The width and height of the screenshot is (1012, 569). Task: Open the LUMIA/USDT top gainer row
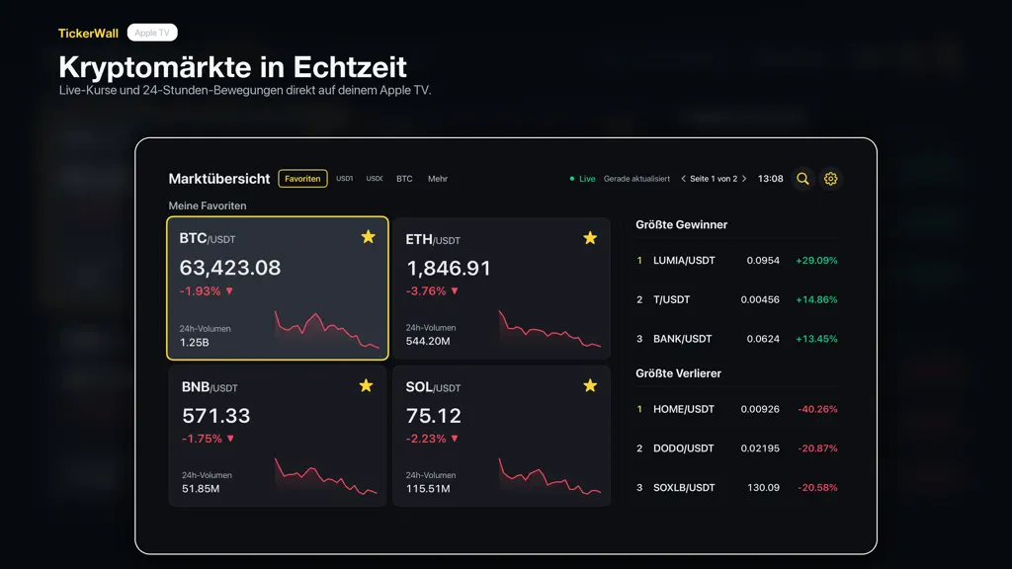(x=736, y=261)
